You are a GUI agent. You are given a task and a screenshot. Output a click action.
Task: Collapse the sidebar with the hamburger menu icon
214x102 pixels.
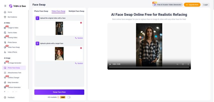5,6
